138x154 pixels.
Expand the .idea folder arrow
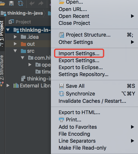(x=15, y=37)
